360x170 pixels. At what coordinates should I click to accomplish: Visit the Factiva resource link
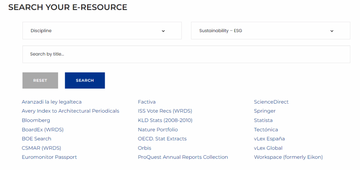147,102
